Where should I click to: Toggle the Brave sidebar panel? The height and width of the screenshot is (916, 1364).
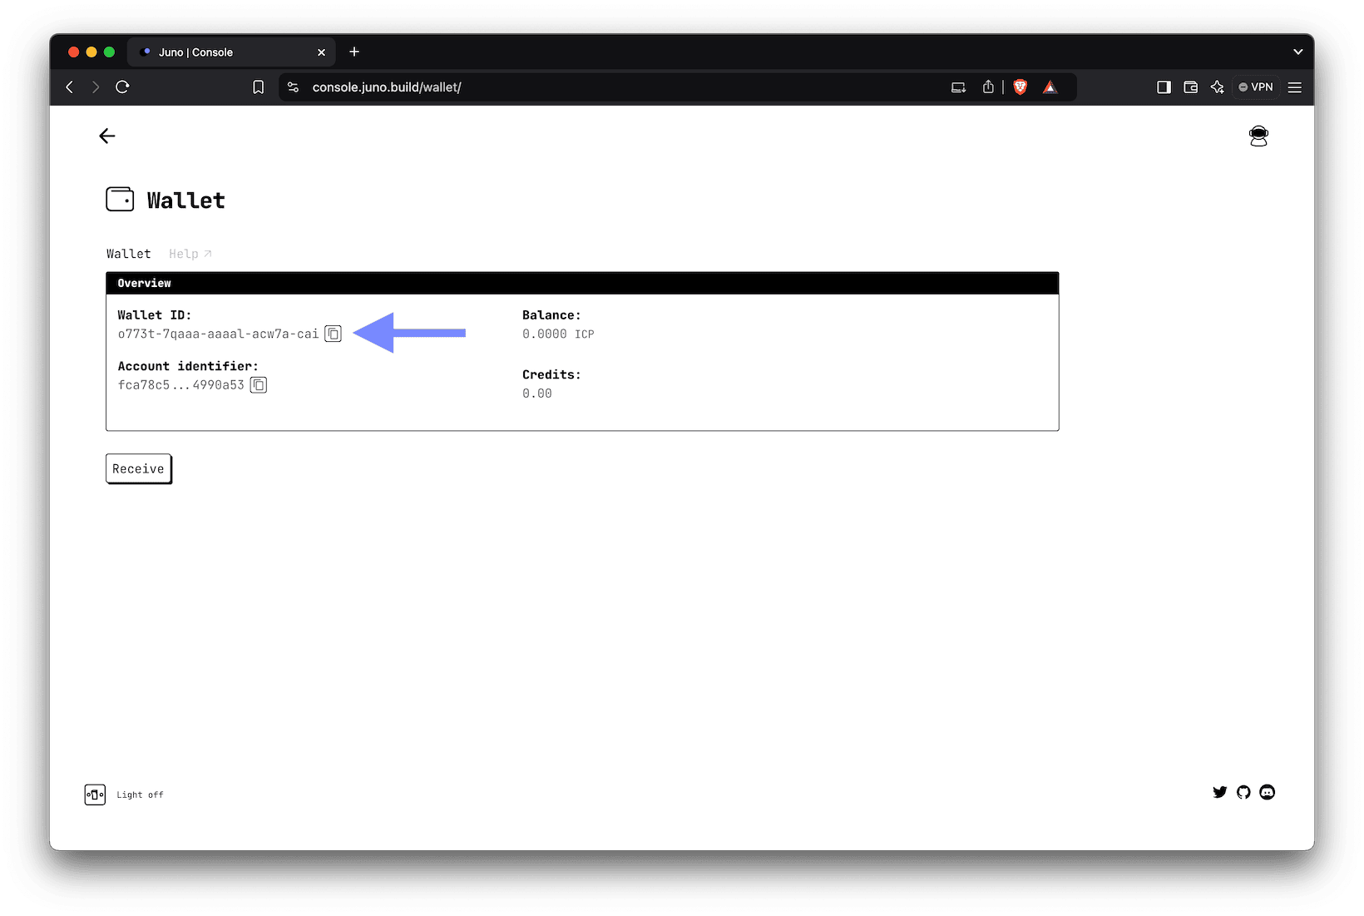(x=1164, y=87)
